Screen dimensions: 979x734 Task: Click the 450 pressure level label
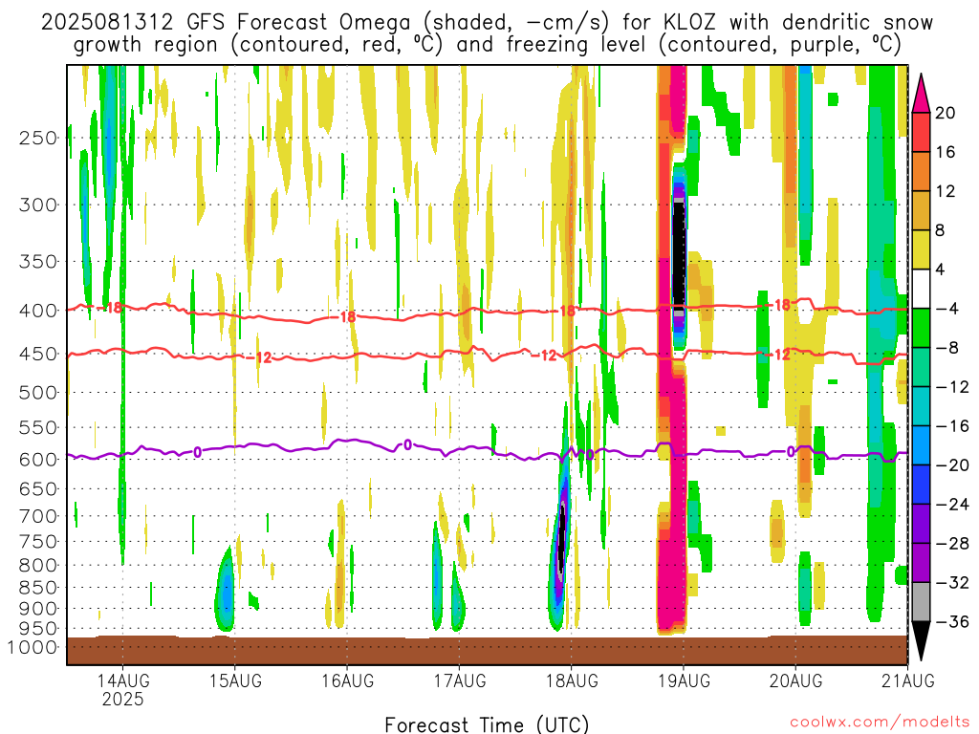coord(38,354)
